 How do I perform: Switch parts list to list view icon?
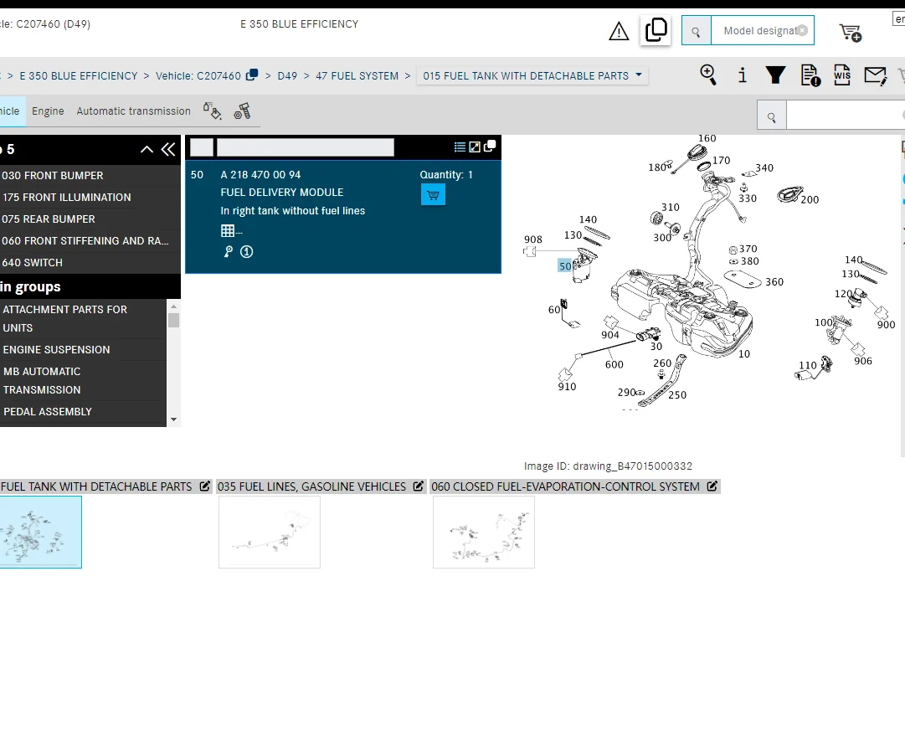[x=460, y=147]
